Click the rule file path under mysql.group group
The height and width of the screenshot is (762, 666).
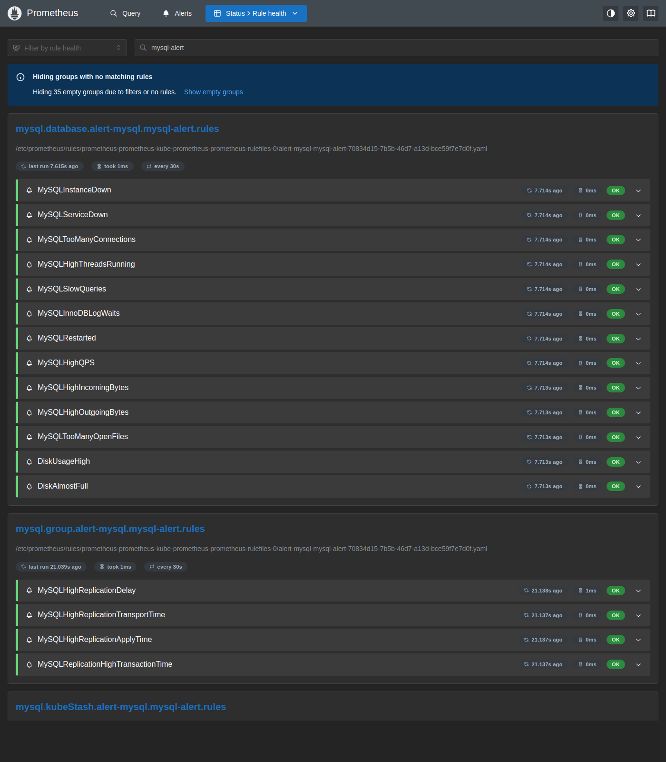252,549
